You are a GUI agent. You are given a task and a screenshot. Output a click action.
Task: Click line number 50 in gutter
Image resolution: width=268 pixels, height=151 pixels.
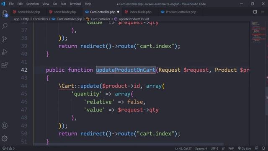pos(24,133)
